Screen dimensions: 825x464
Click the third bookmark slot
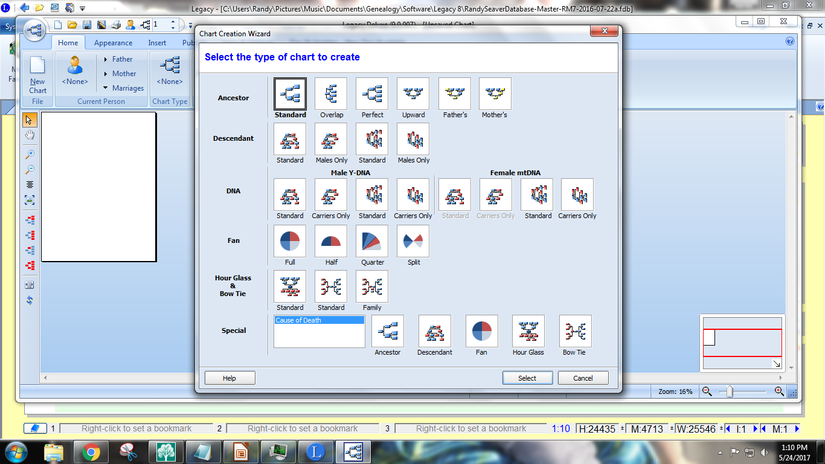tap(471, 428)
